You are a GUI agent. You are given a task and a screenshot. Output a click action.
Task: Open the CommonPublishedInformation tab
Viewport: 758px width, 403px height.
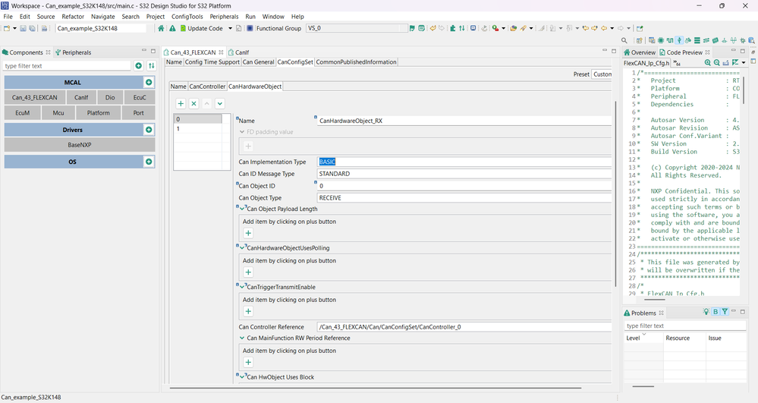click(x=357, y=62)
